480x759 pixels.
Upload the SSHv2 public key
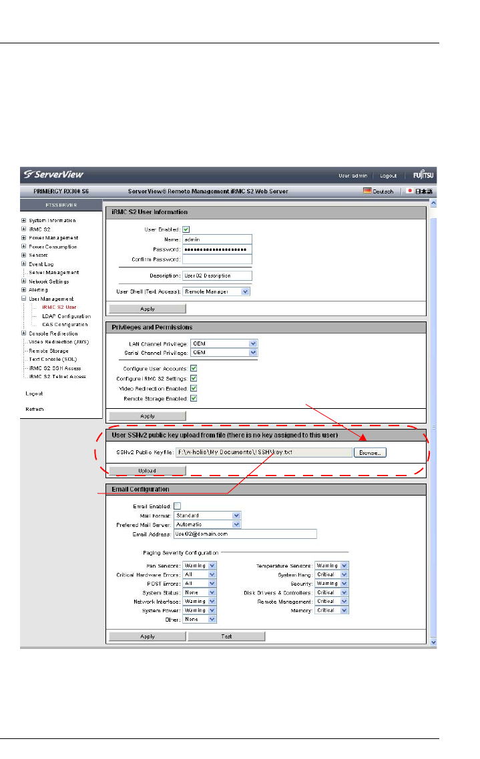click(x=148, y=470)
